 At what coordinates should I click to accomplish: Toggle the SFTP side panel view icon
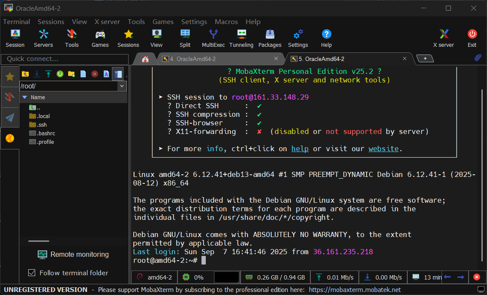click(118, 74)
